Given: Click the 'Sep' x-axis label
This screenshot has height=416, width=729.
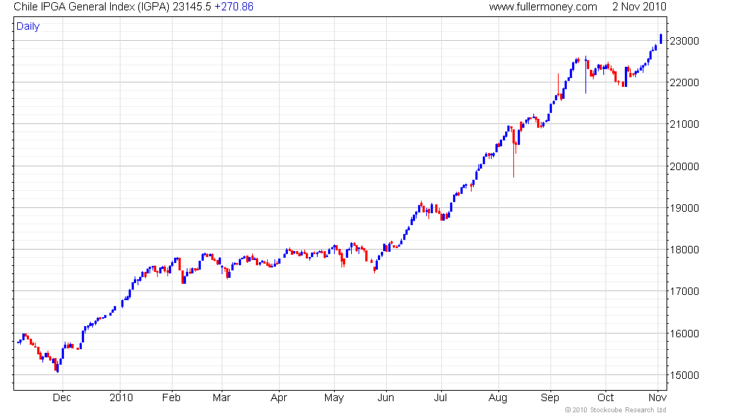Looking at the screenshot, I should (550, 398).
